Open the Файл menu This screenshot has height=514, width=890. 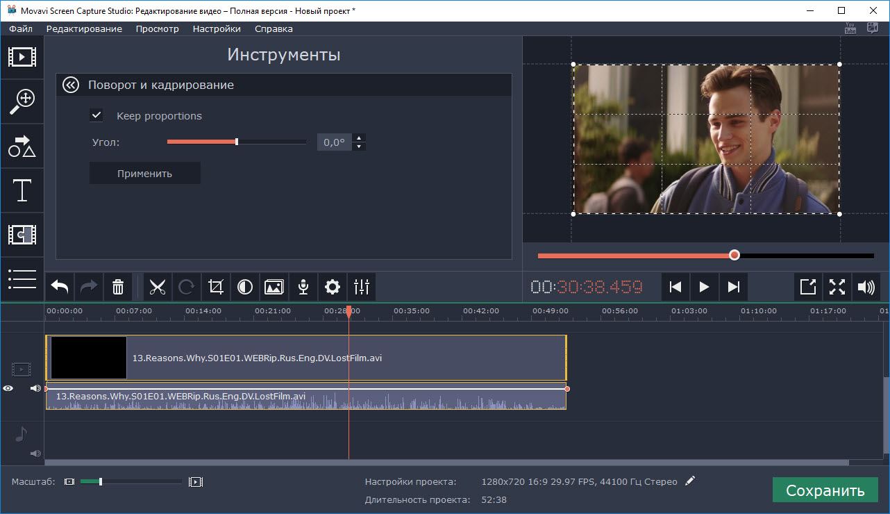tap(21, 28)
